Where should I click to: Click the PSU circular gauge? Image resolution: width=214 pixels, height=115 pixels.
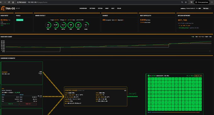56,25
